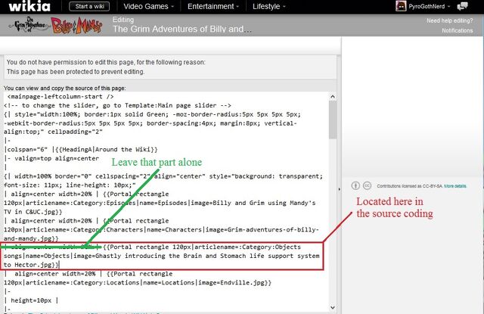Click the 'mainpage-leftcolumn-start' source line
The image size is (484, 314).
[60, 97]
